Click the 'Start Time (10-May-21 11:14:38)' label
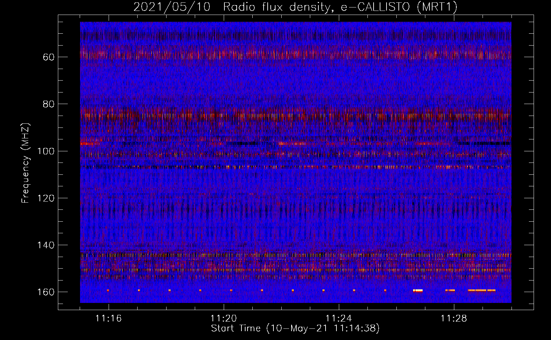Viewport: 551px width, 340px height. (x=295, y=328)
